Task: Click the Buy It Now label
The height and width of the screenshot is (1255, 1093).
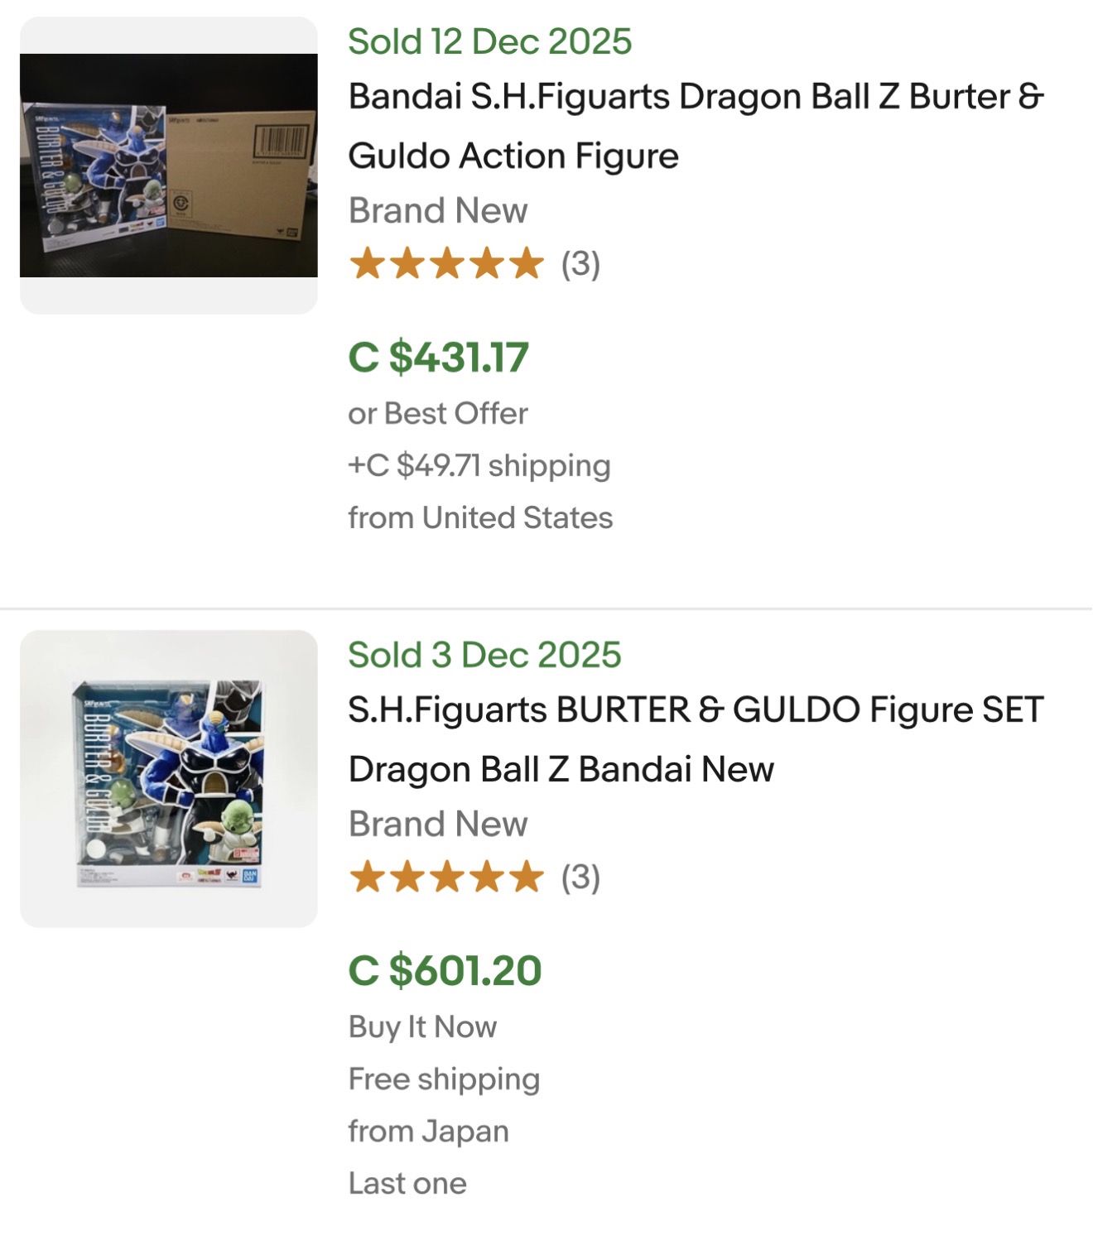Action: [422, 1027]
